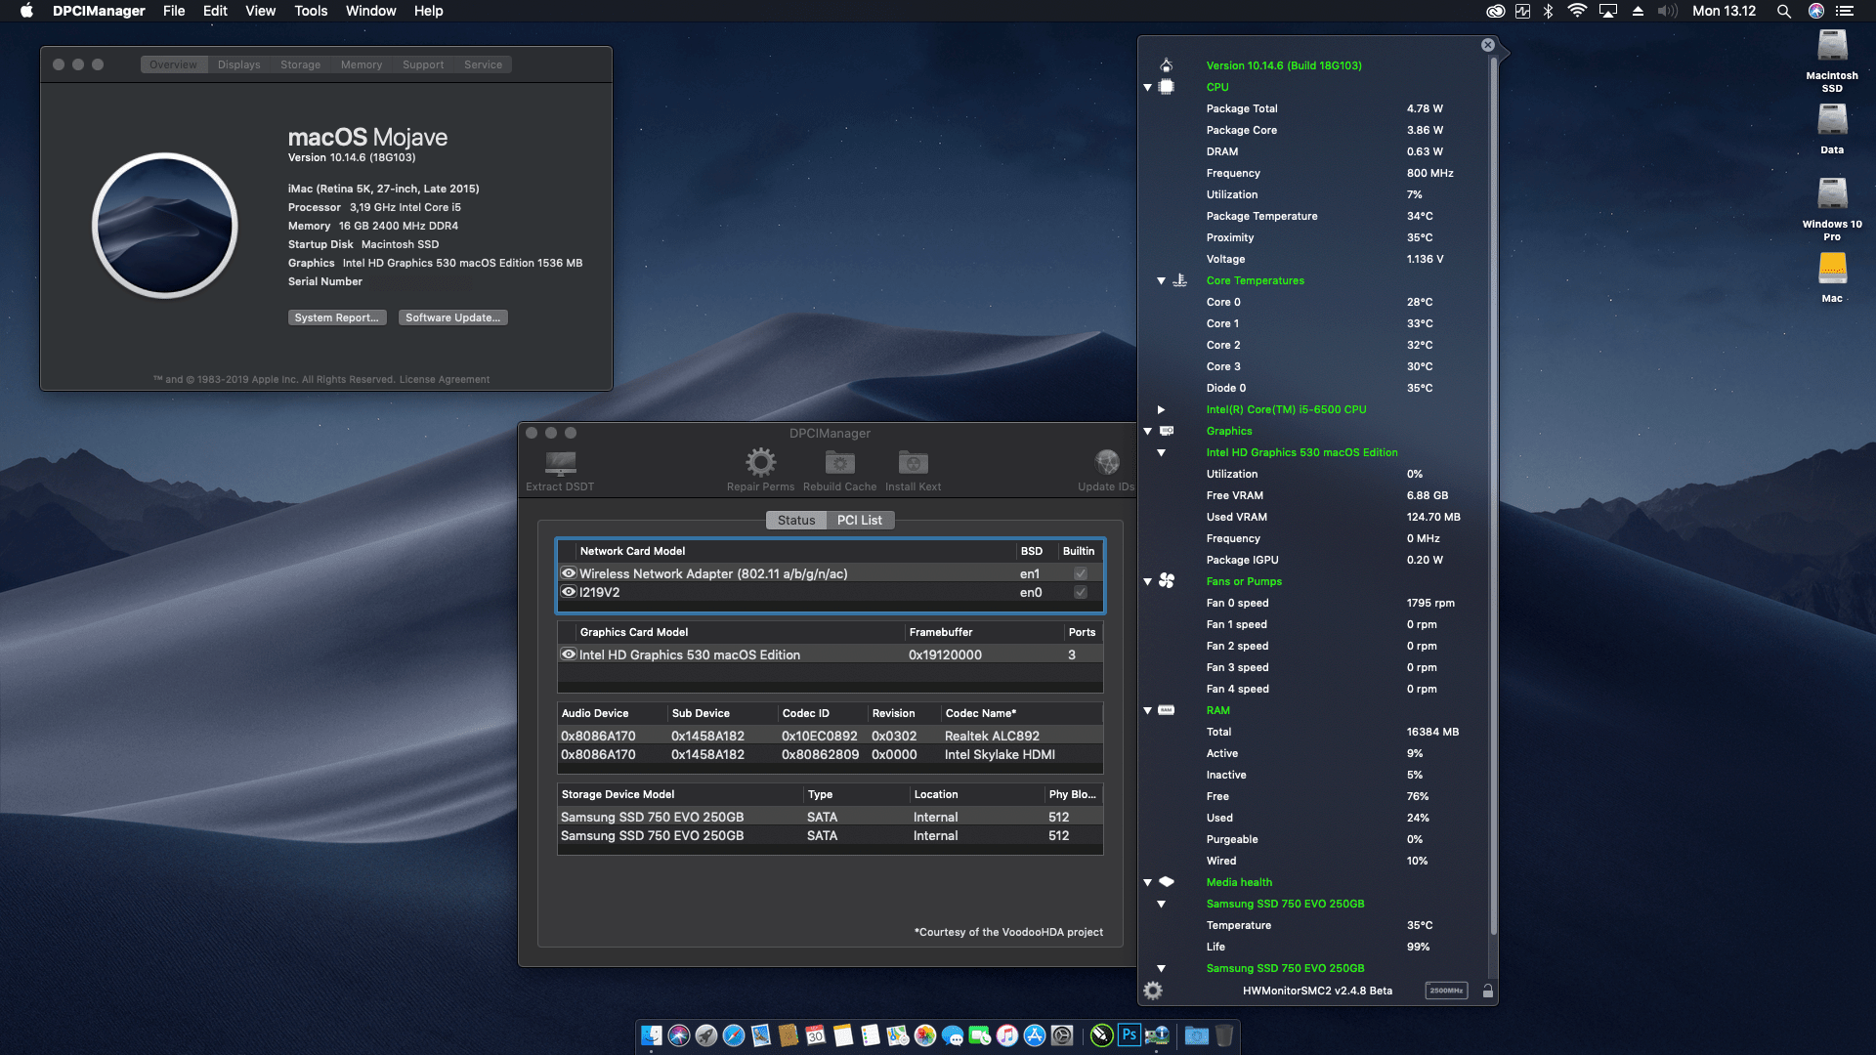Viewport: 1876px width, 1055px height.
Task: Hide the Wireless Network Adapter via its eye toggle
Action: (x=569, y=573)
